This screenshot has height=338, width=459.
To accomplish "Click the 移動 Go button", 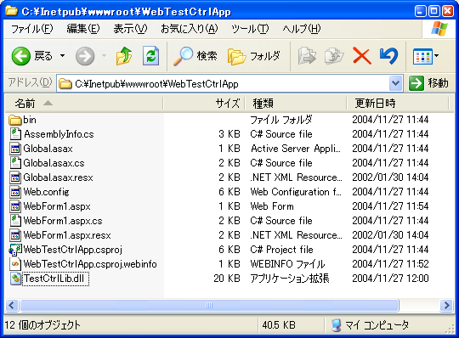I will (x=428, y=83).
